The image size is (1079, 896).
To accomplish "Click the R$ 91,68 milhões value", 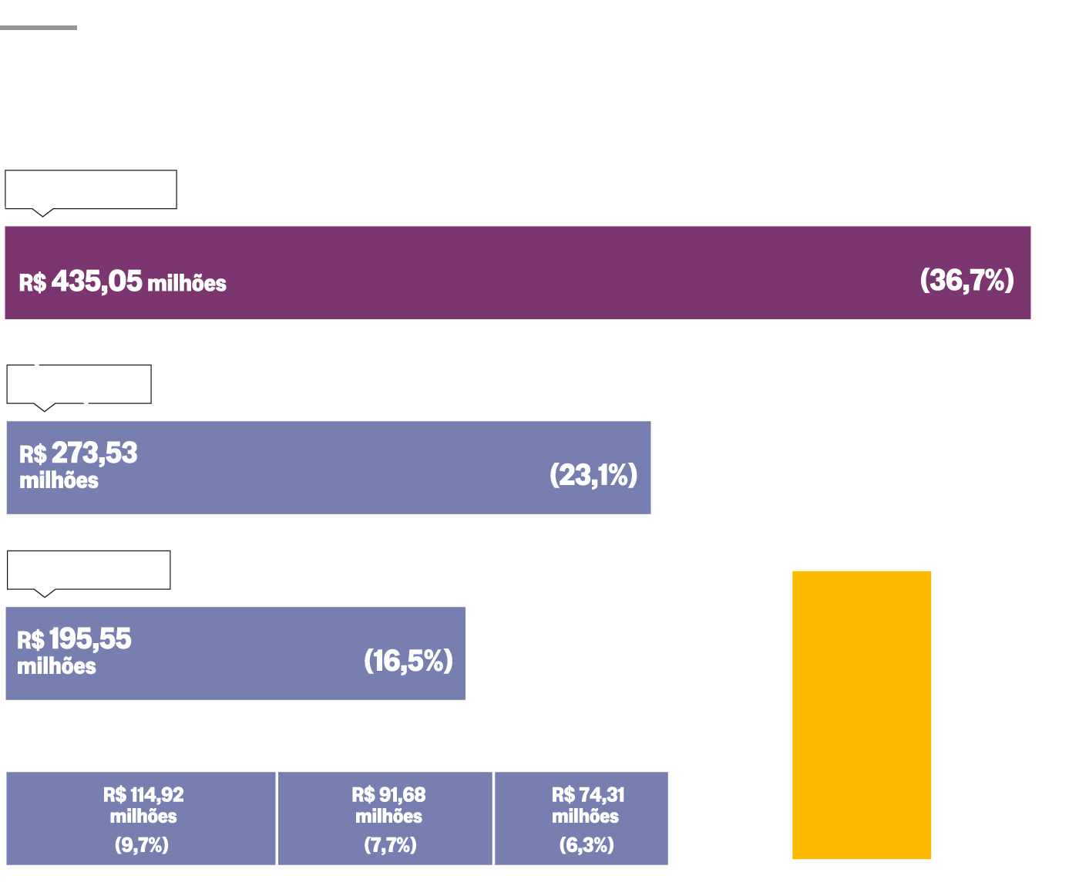I will [x=388, y=805].
